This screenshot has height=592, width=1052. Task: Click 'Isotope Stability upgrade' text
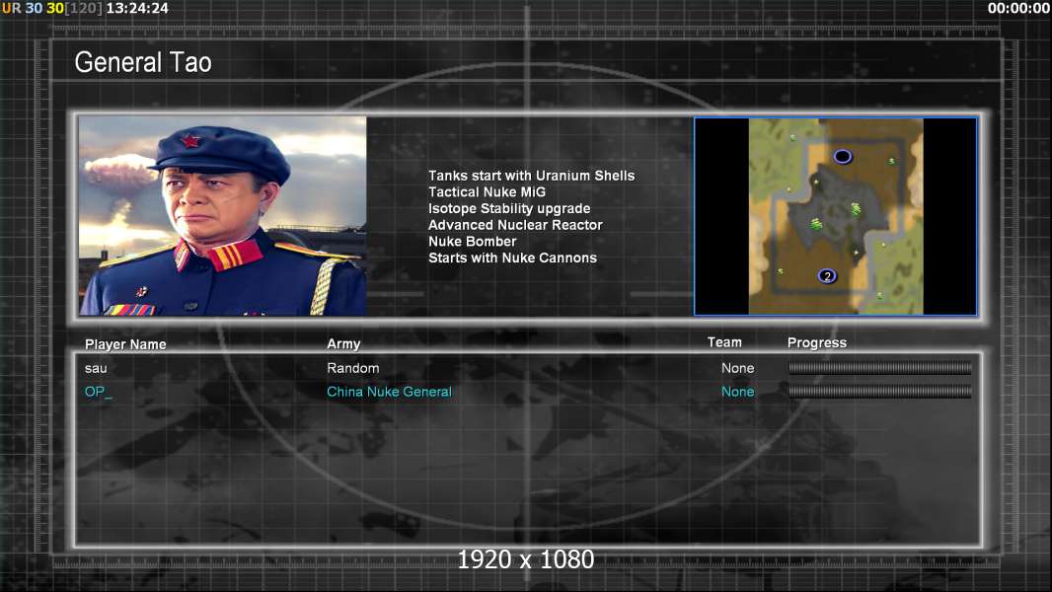coord(509,208)
